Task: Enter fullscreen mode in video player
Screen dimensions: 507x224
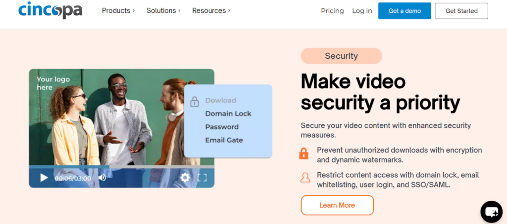Action: coord(202,178)
